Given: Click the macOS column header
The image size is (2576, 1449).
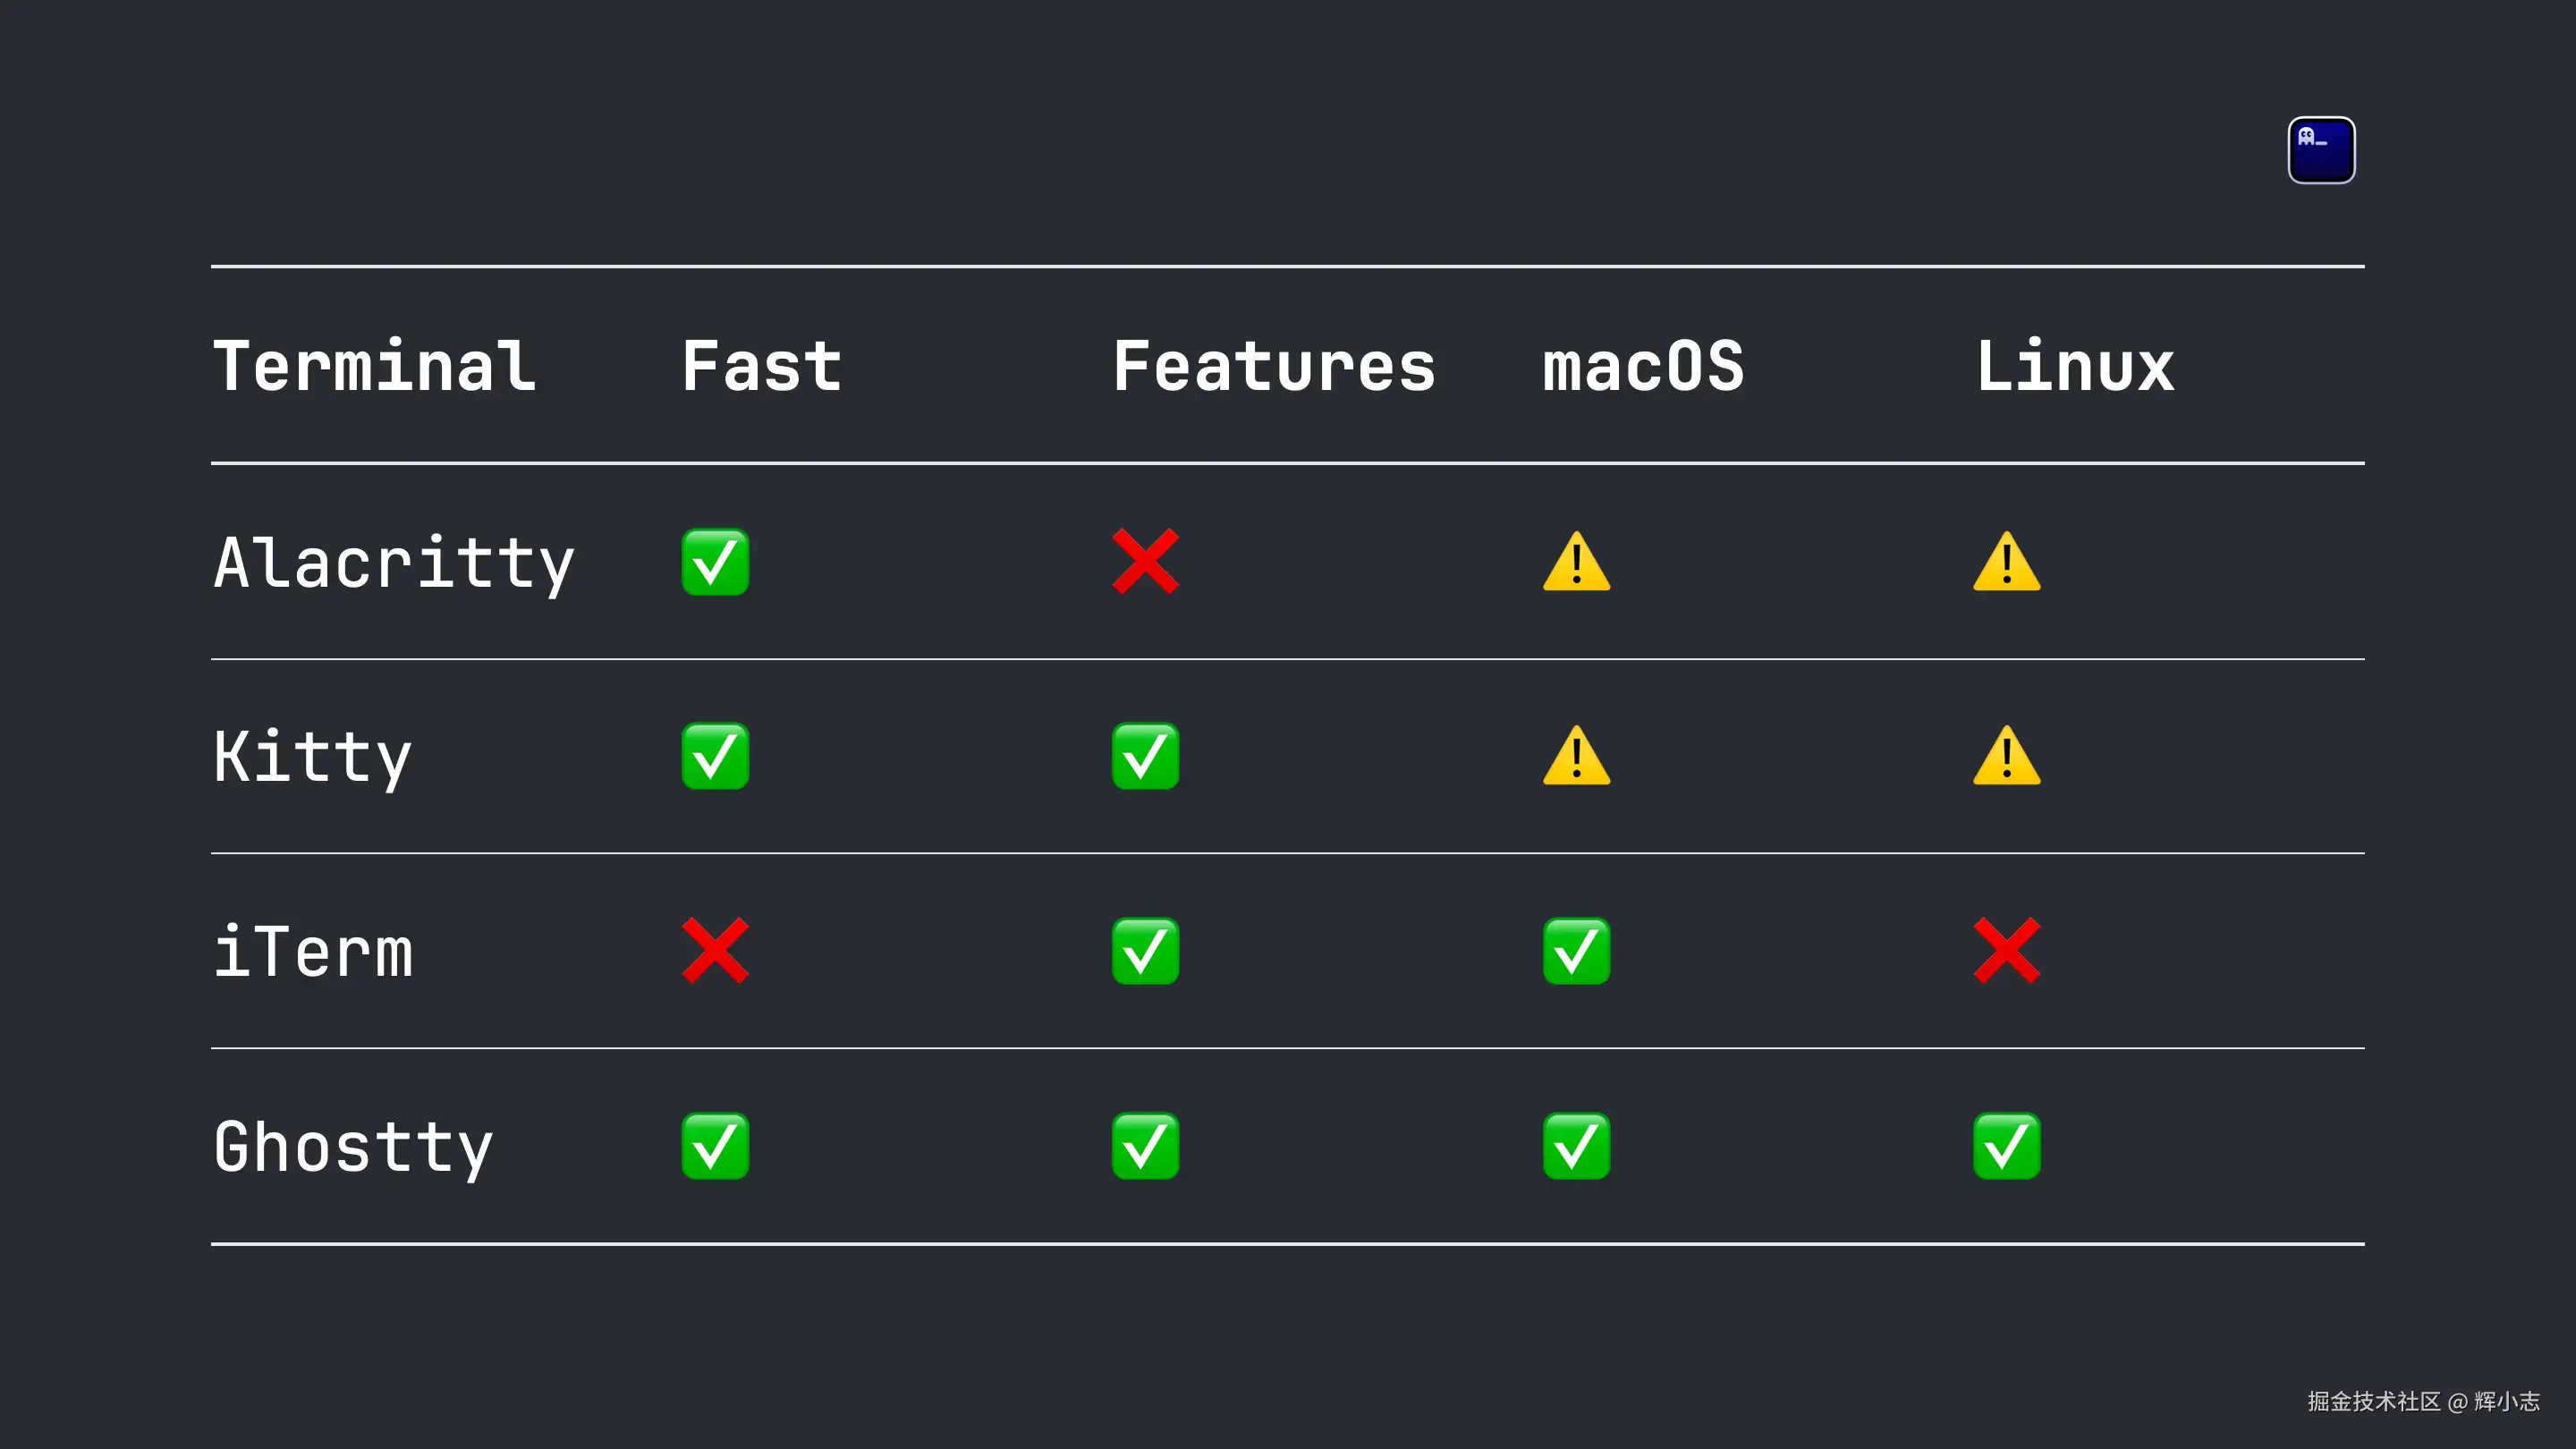Looking at the screenshot, I should (x=1643, y=366).
